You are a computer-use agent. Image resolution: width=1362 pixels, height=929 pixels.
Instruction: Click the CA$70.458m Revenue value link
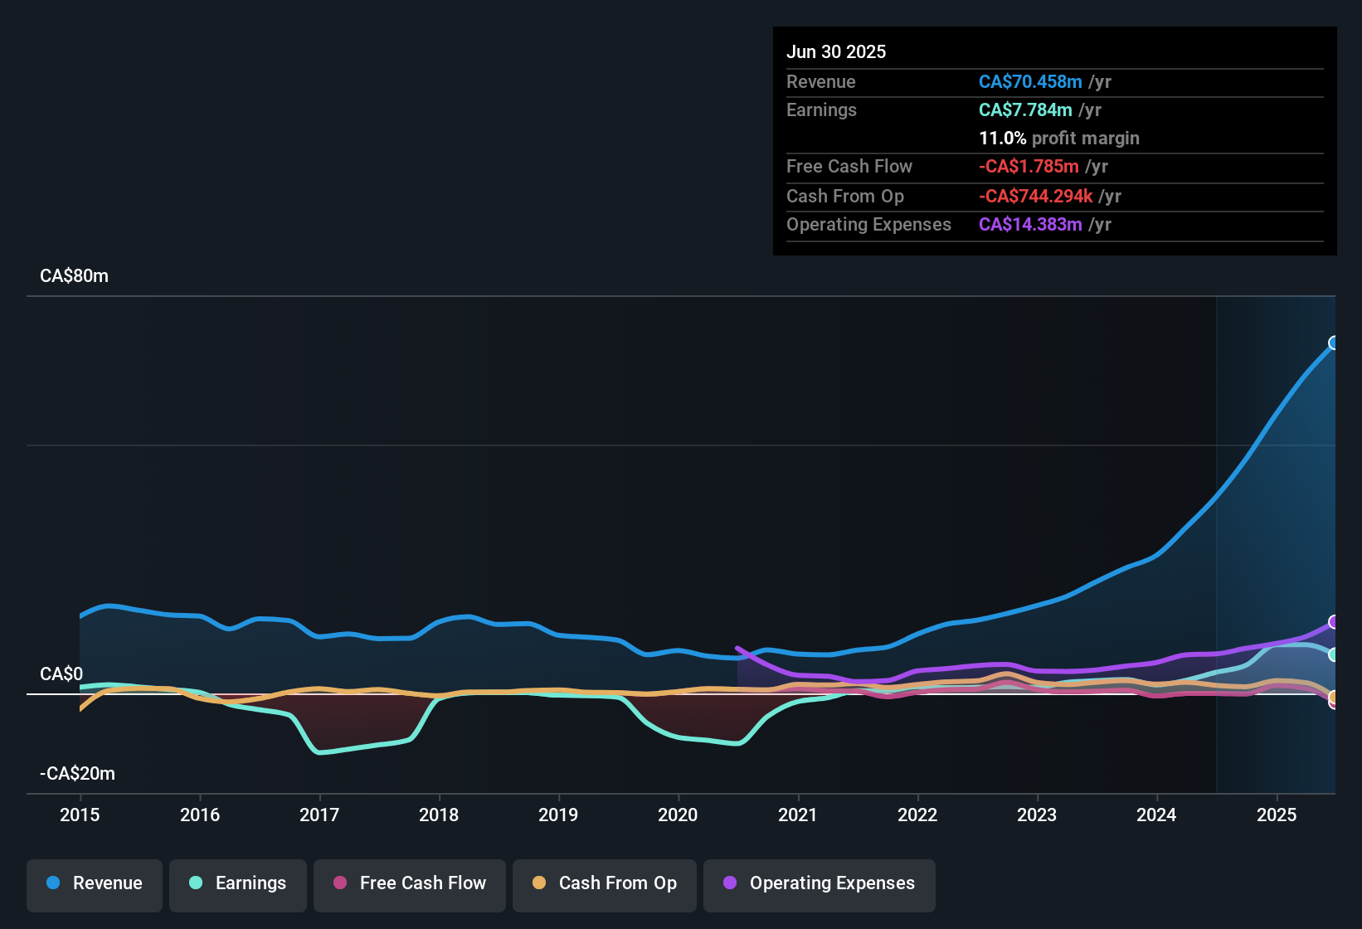pos(1030,81)
